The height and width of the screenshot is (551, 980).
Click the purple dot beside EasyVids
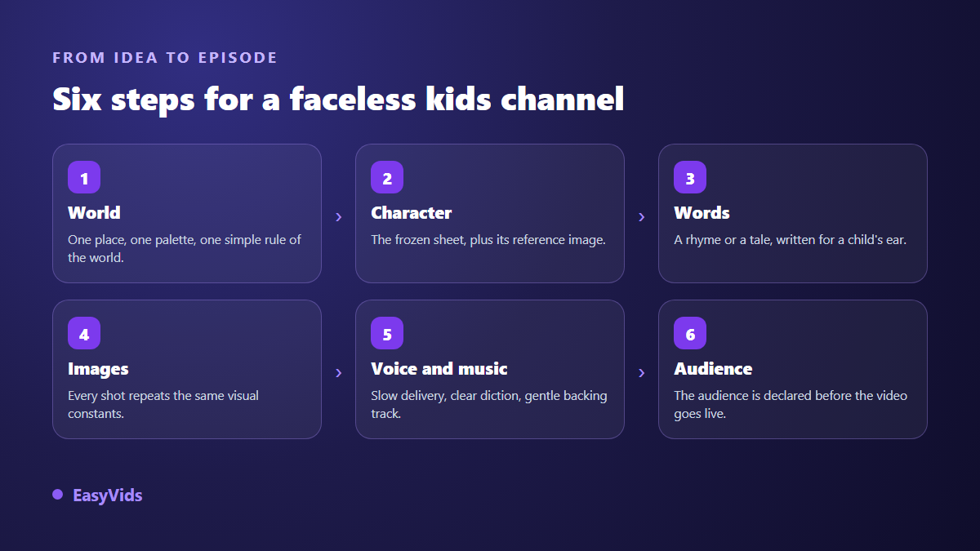(x=57, y=495)
